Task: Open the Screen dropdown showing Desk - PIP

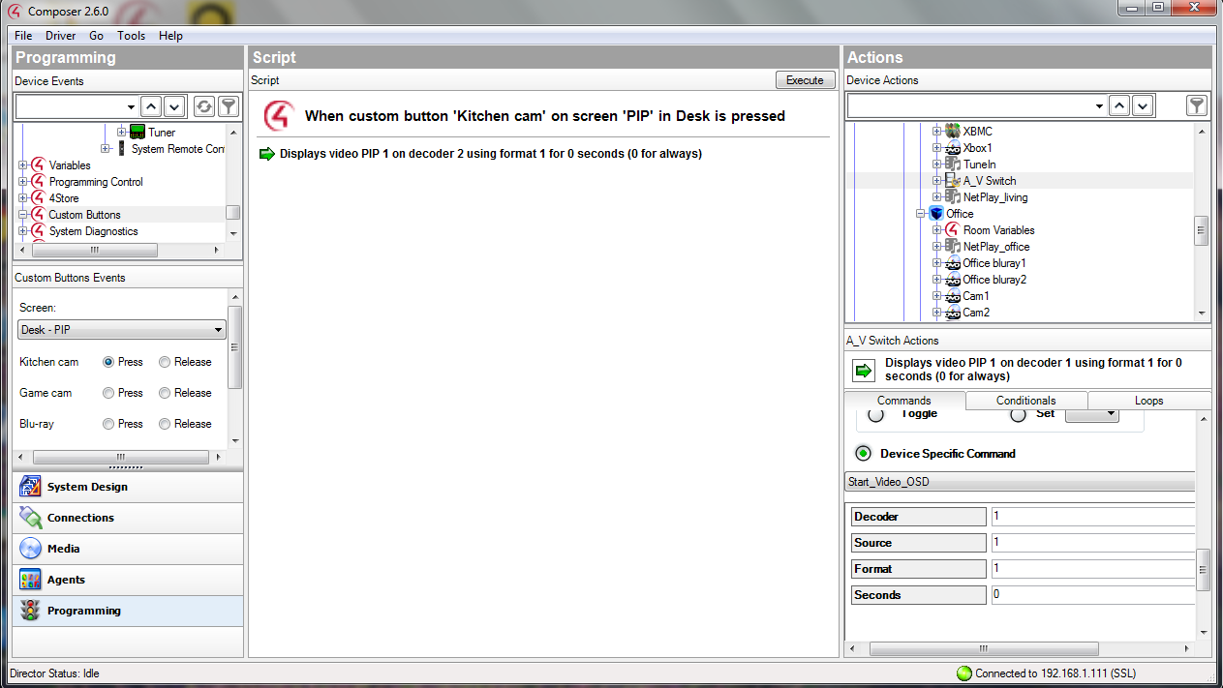Action: tap(122, 330)
